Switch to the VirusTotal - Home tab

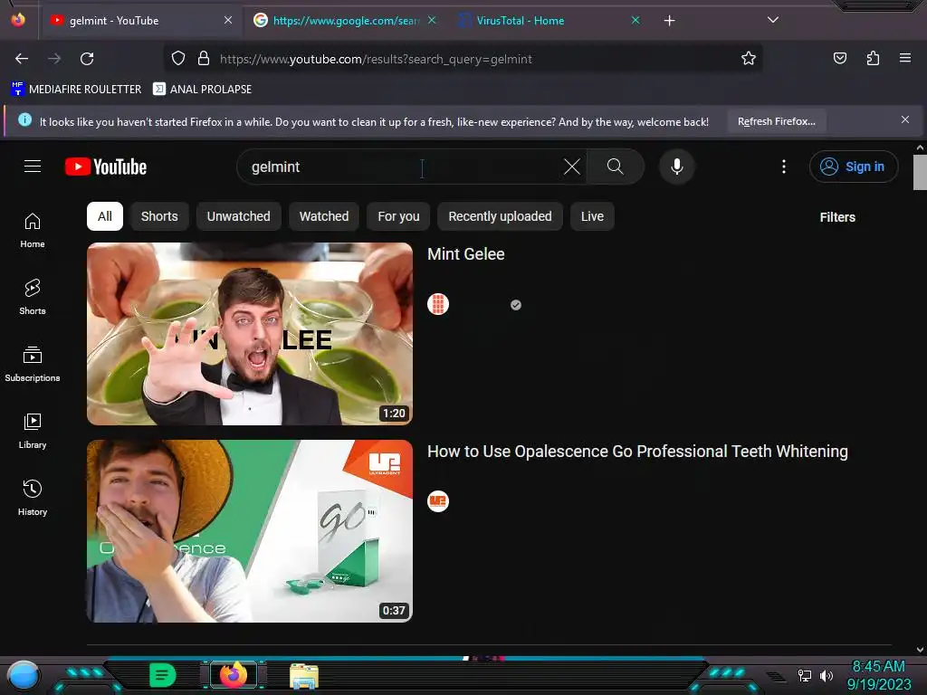tap(549, 21)
